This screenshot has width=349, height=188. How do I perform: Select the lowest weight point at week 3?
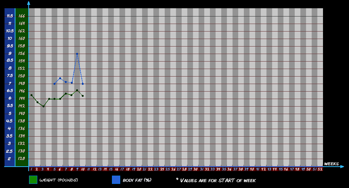pos(43,107)
